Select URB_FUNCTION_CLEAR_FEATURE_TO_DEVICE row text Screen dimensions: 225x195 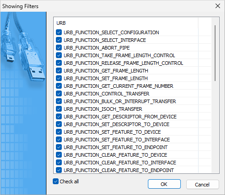(x=115, y=155)
